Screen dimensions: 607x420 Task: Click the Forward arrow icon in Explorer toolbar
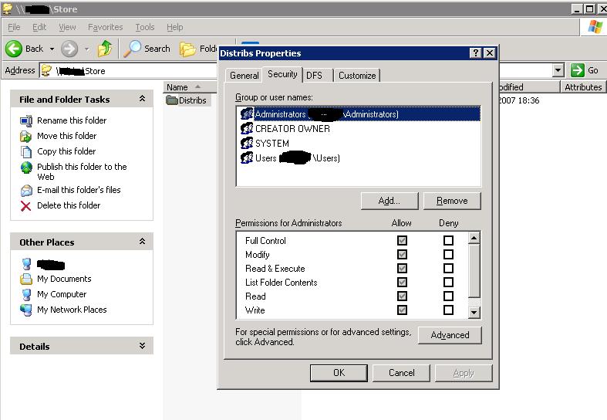[x=69, y=49]
